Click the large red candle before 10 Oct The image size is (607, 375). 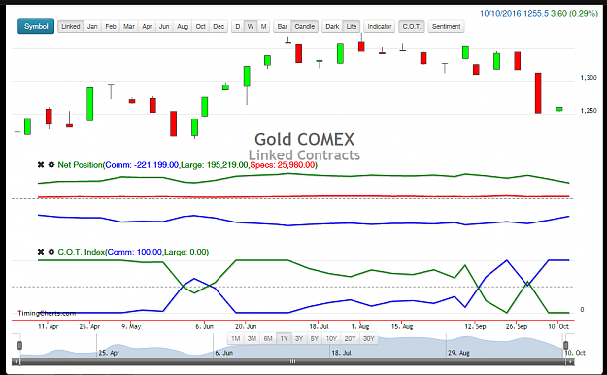pos(538,93)
